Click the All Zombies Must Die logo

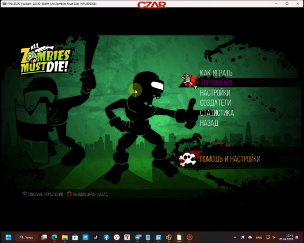click(45, 59)
